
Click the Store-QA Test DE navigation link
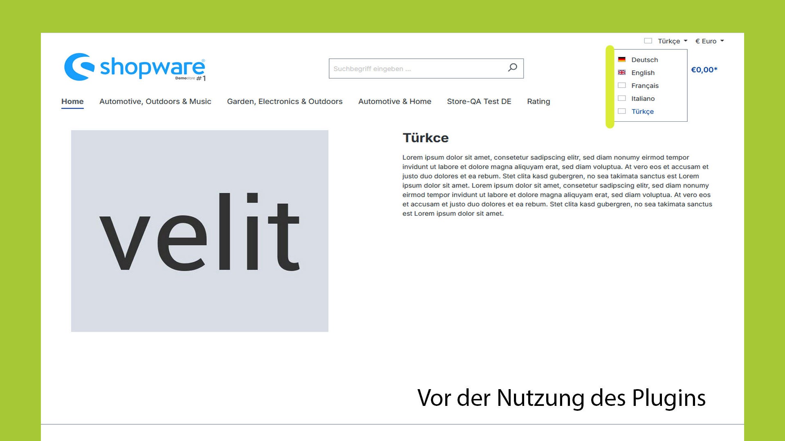(479, 101)
